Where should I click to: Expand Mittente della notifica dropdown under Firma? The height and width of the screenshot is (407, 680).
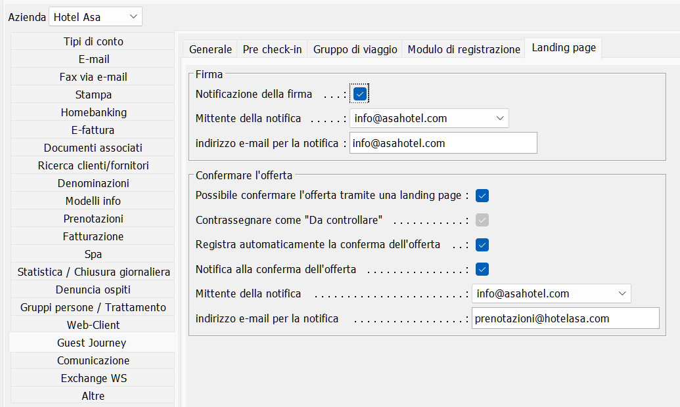click(x=429, y=118)
